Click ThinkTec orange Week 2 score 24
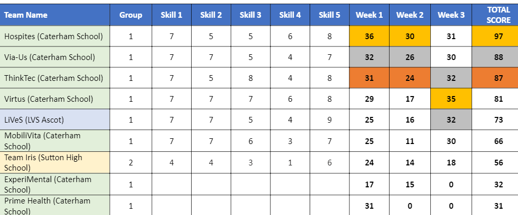Image resolution: width=518 pixels, height=215 pixels. pos(409,78)
